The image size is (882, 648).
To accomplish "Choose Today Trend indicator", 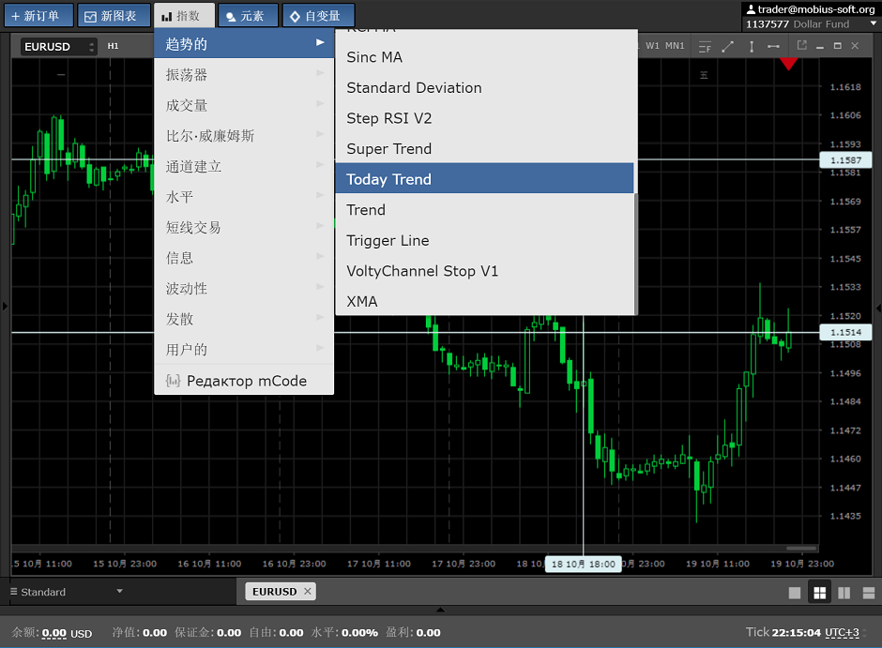I will [484, 179].
